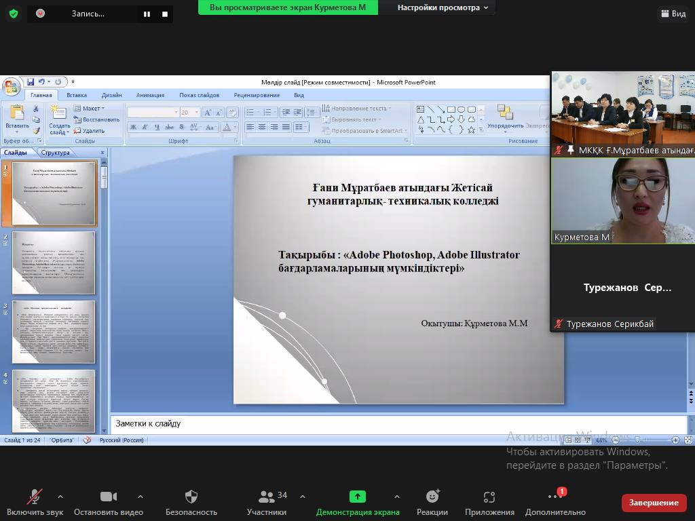Screen dimensions: 695x521
Task: Click the Format Painter brush icon
Action: pos(36,131)
